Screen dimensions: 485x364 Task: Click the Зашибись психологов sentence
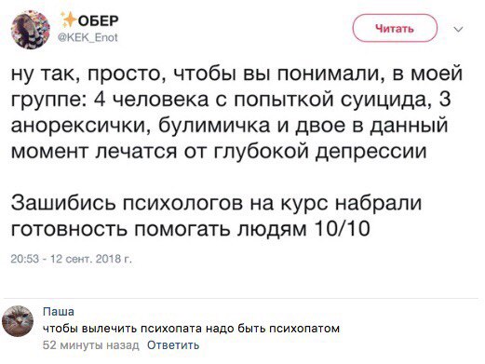point(216,203)
